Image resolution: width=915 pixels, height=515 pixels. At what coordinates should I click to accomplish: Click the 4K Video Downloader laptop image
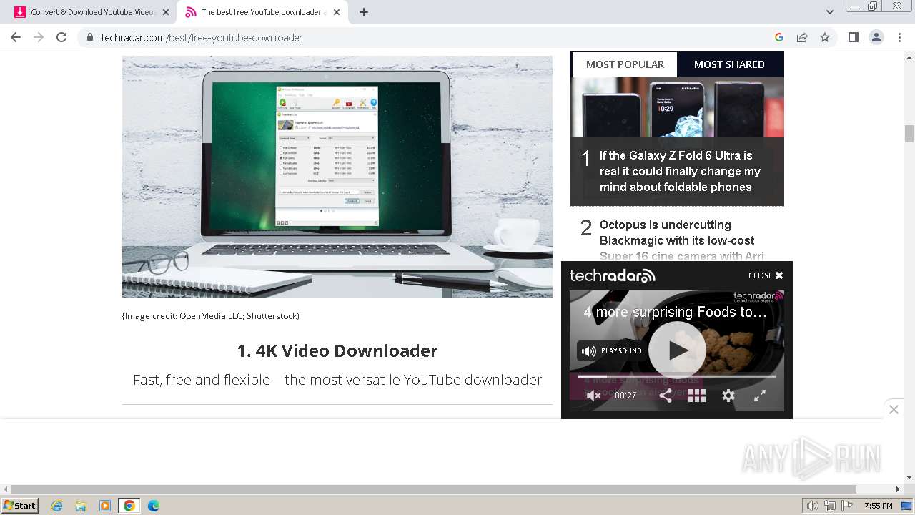[337, 177]
